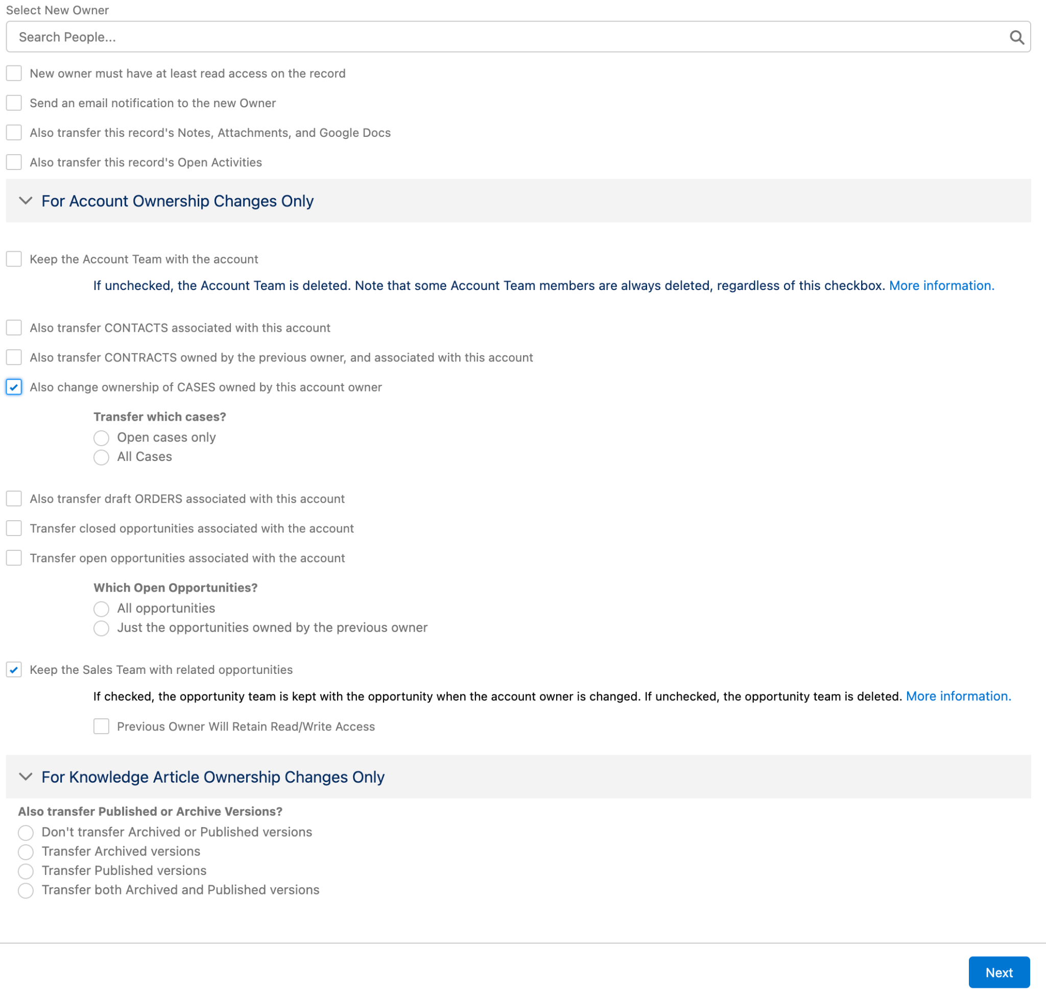Collapse the For Knowledge Article Ownership Changes Only section
The width and height of the screenshot is (1046, 996).
click(25, 776)
